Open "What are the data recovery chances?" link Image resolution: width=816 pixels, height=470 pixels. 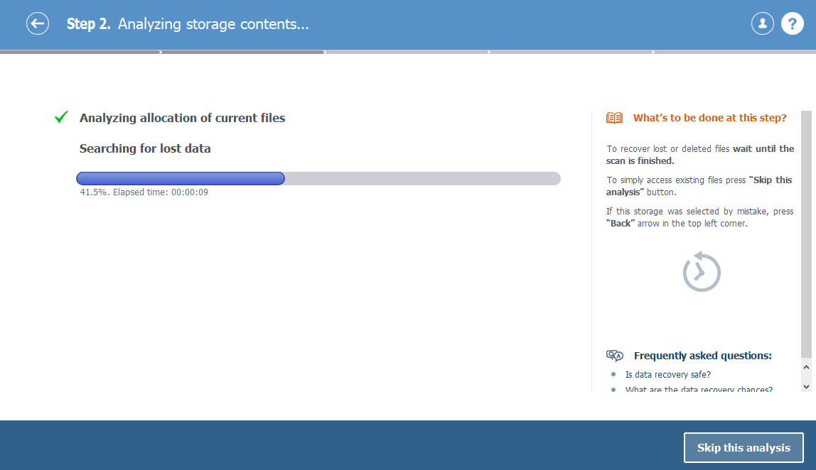699,389
